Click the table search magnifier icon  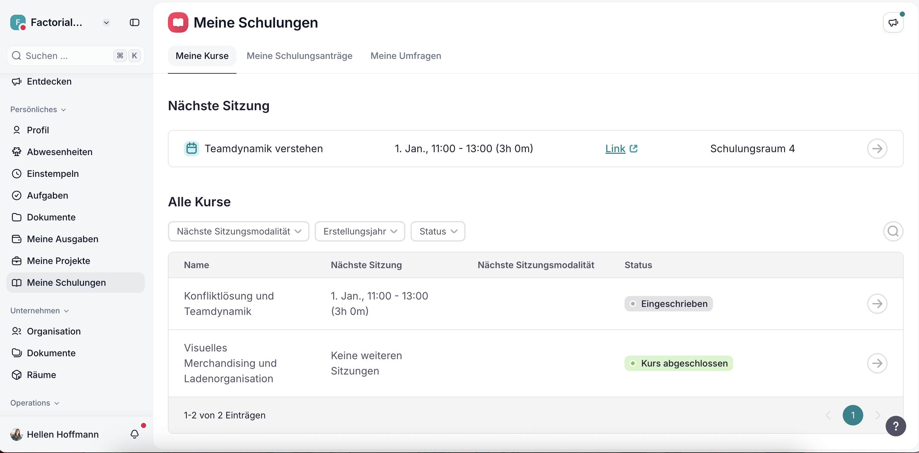[893, 231]
